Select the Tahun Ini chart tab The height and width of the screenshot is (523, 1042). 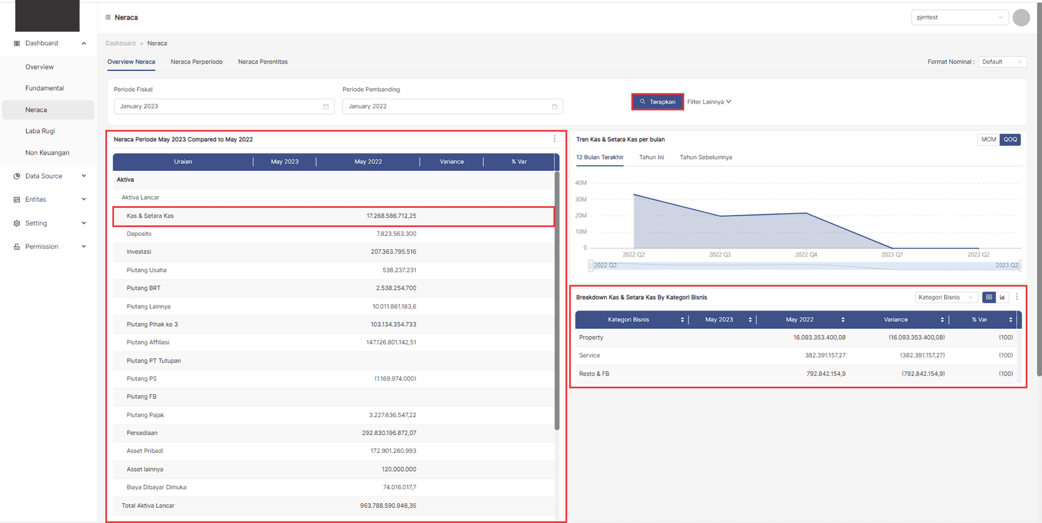651,157
